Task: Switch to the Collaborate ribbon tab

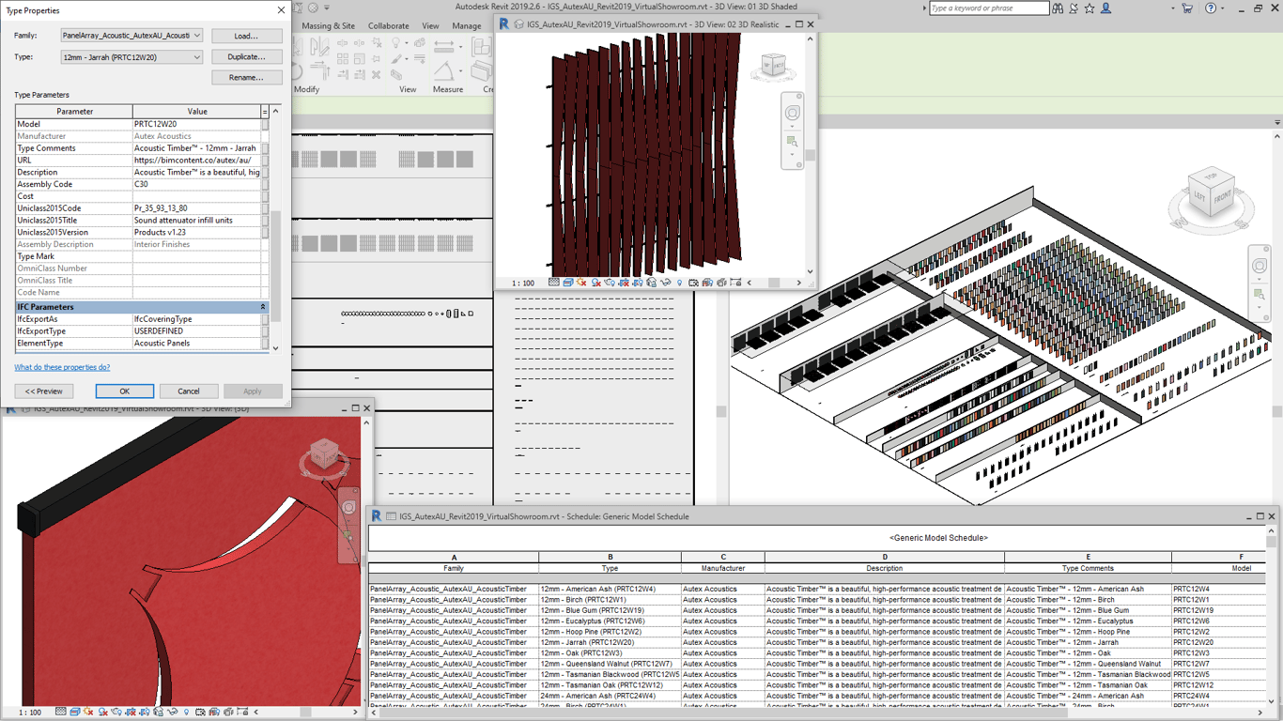Action: [x=388, y=25]
